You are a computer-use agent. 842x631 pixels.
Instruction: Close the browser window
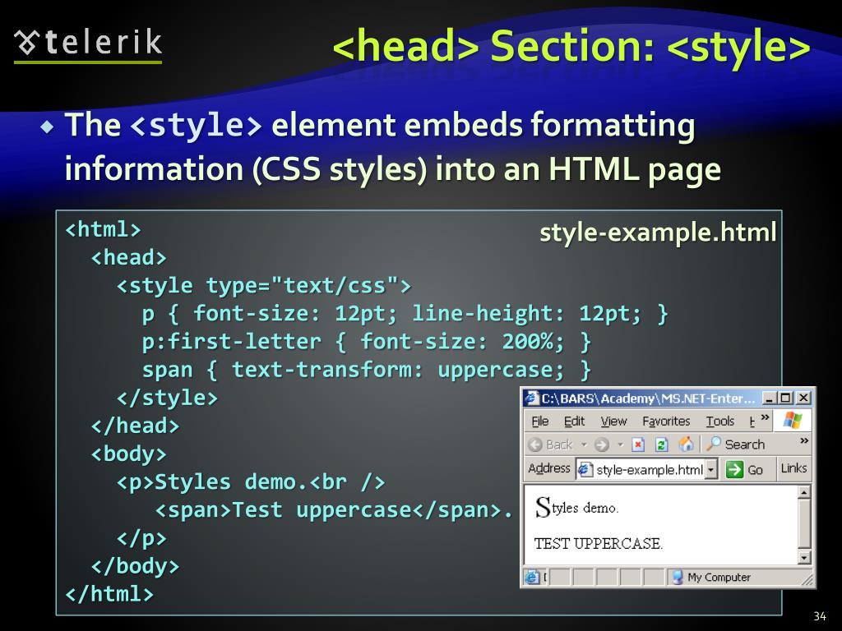click(803, 398)
